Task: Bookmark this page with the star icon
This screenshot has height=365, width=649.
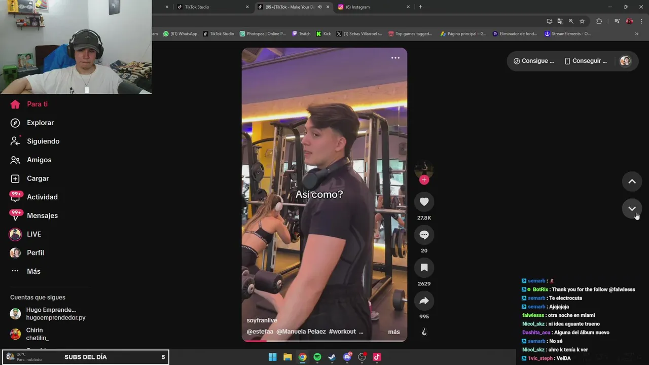Action: 582,21
